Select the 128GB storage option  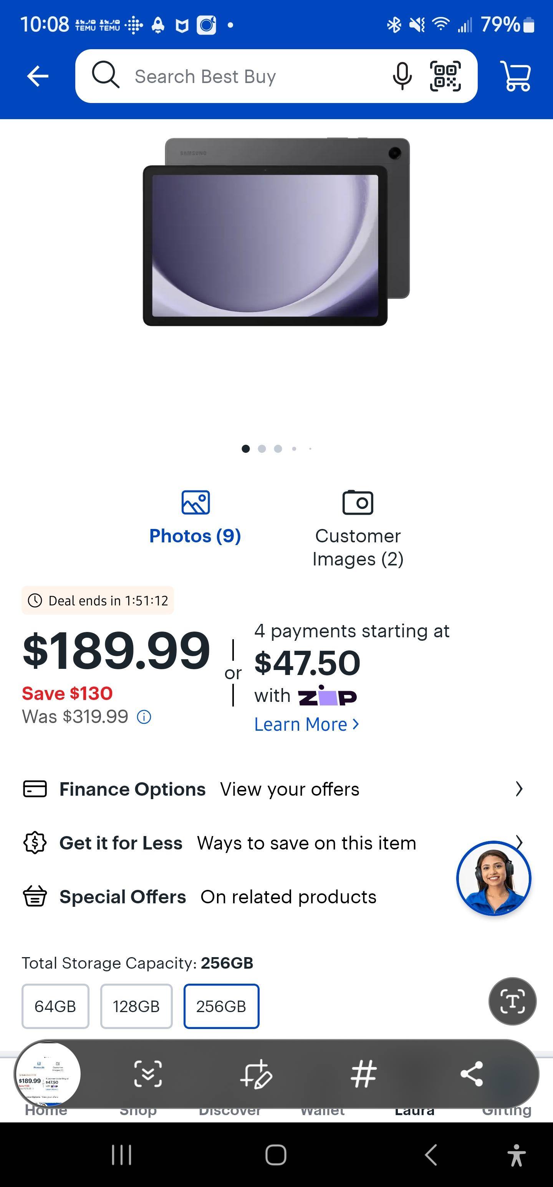pyautogui.click(x=136, y=1006)
